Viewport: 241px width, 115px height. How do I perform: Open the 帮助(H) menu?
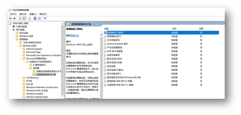tap(43, 14)
